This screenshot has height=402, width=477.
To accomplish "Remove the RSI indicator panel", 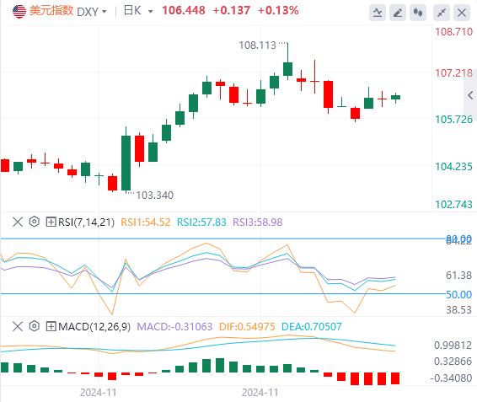I will pos(18,222).
